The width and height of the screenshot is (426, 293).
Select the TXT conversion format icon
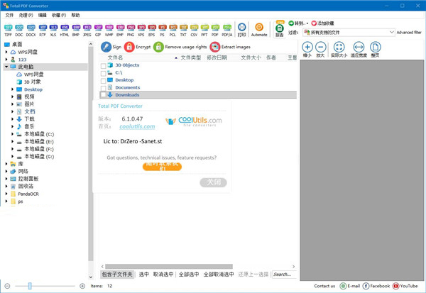click(x=184, y=30)
